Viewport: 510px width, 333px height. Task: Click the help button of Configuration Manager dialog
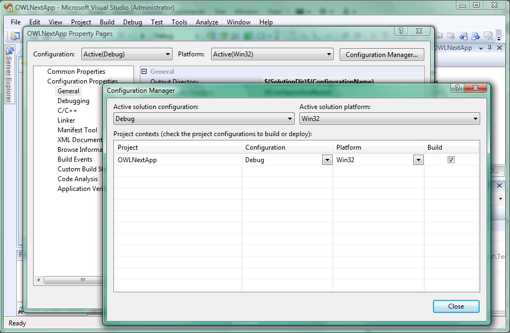point(457,88)
